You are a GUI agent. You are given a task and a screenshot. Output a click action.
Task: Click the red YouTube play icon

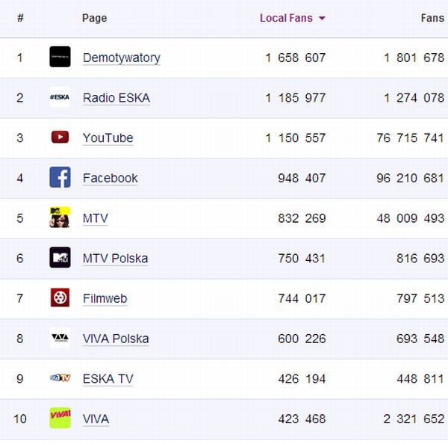[x=60, y=138]
